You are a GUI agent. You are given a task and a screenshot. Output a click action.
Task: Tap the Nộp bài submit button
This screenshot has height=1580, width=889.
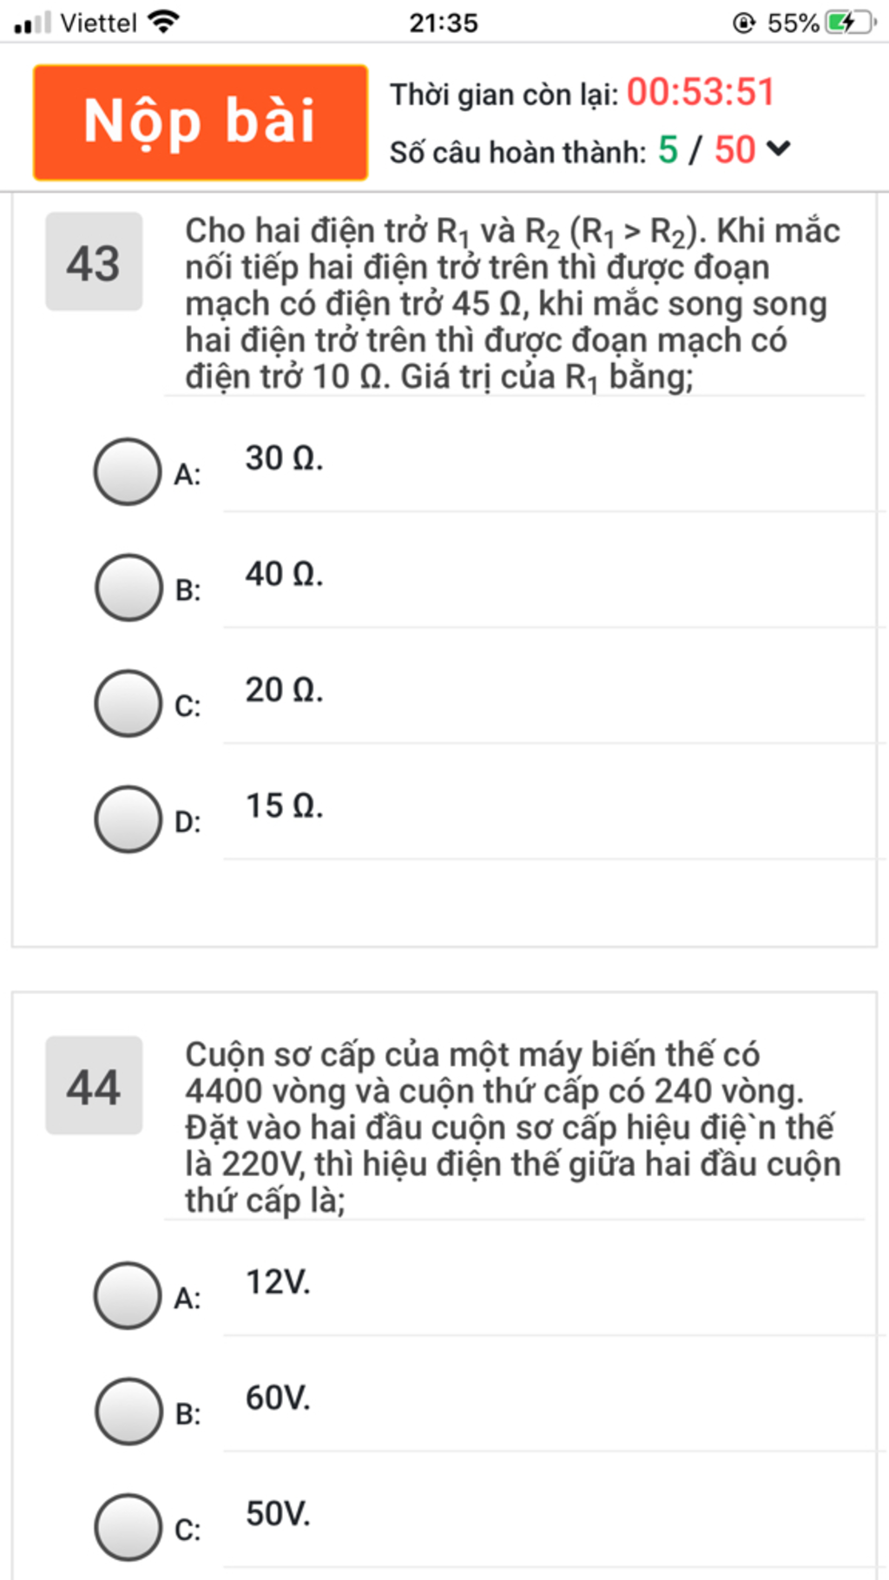pyautogui.click(x=201, y=122)
